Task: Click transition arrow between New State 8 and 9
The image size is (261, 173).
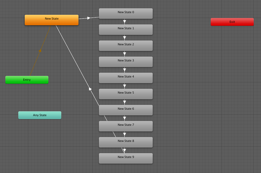Action: tap(124, 150)
